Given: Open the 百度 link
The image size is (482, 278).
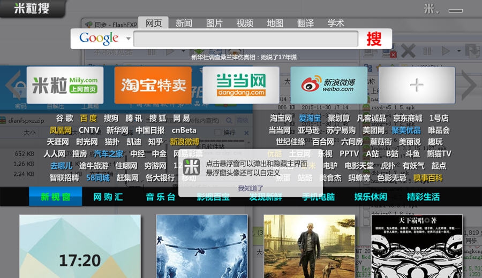Looking at the screenshot, I should point(88,119).
